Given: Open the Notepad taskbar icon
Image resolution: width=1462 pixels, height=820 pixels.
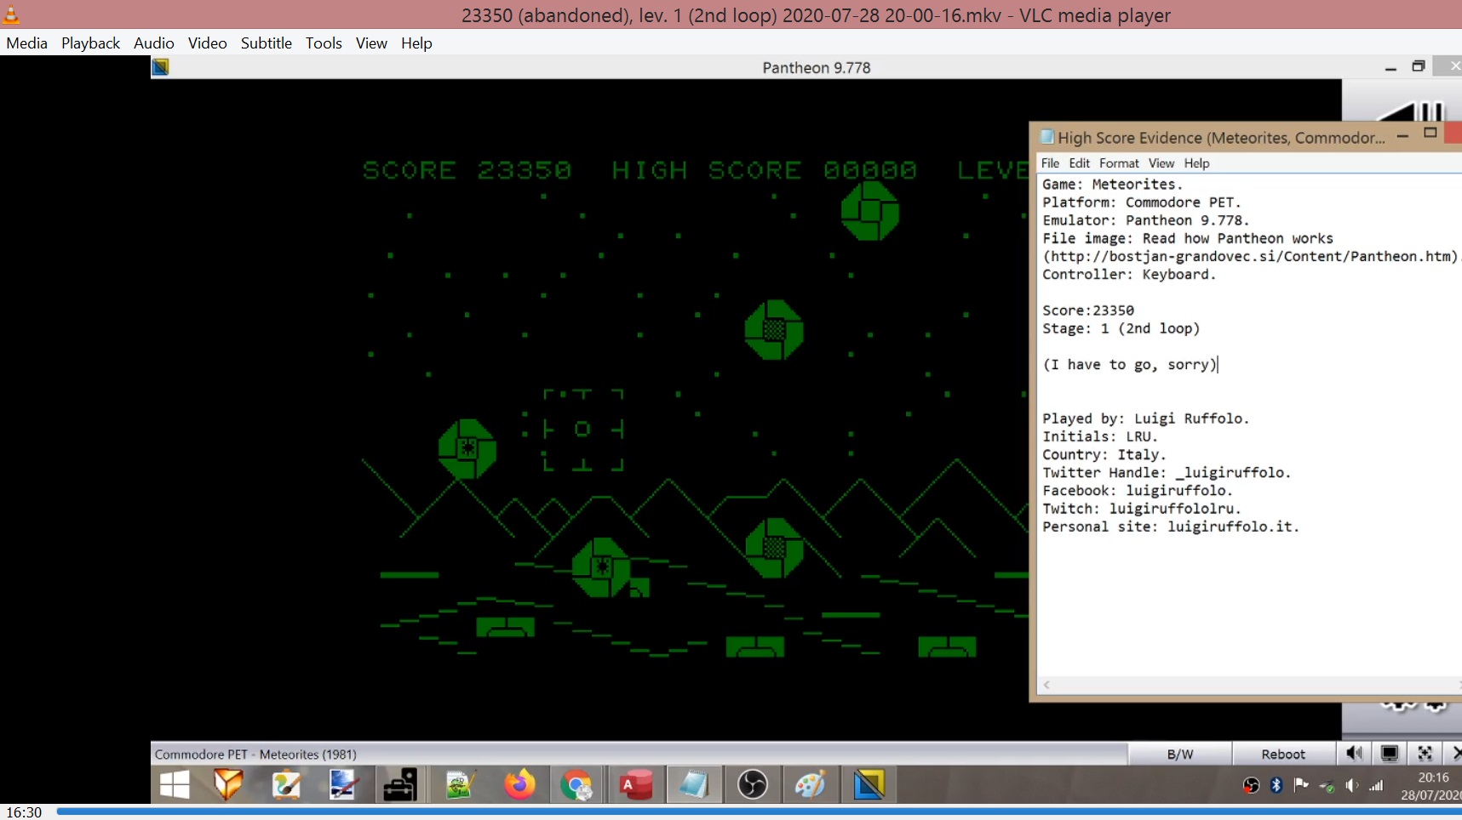Looking at the screenshot, I should [693, 784].
